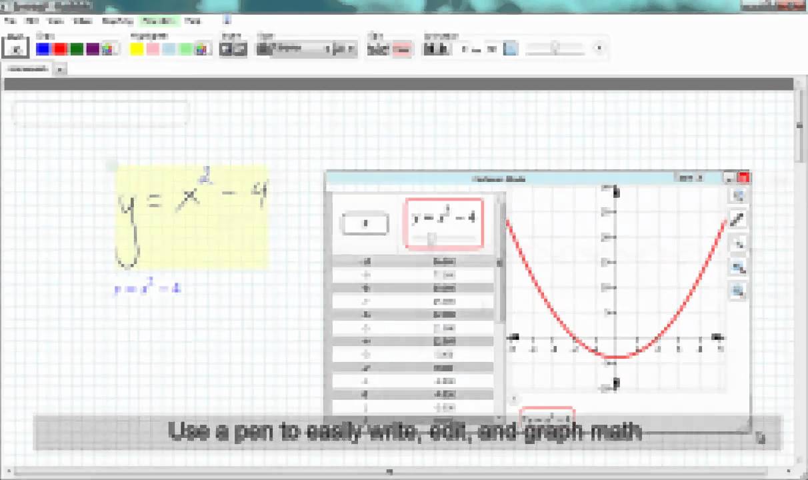Click the mode button at toolbar's left
This screenshot has height=480, width=808.
point(16,49)
